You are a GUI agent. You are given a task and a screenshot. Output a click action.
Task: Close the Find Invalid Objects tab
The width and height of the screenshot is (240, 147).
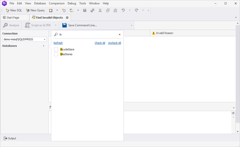(67, 18)
